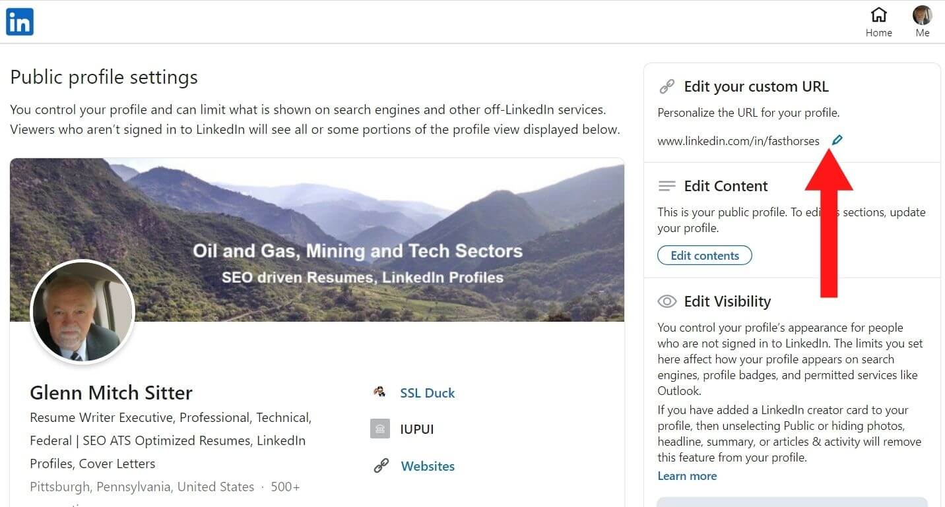This screenshot has width=945, height=507.
Task: Select the custom URL www.linkedin.com/in/fasthorses
Action: [x=738, y=140]
